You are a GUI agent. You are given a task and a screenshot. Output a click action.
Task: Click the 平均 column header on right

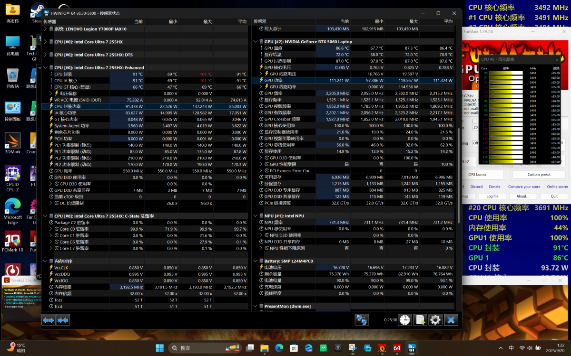(x=448, y=21)
